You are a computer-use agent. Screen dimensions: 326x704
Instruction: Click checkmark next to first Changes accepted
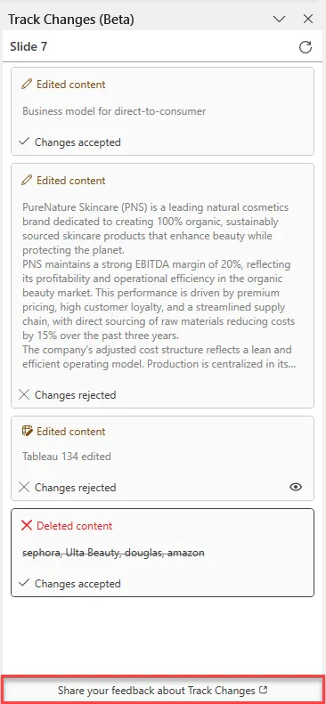[24, 142]
